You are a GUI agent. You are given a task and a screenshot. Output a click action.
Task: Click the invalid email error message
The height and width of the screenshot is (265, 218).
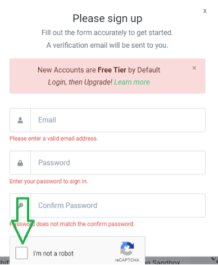54,139
